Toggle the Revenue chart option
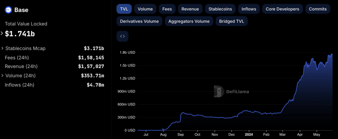This screenshot has height=139, width=338. click(190, 9)
